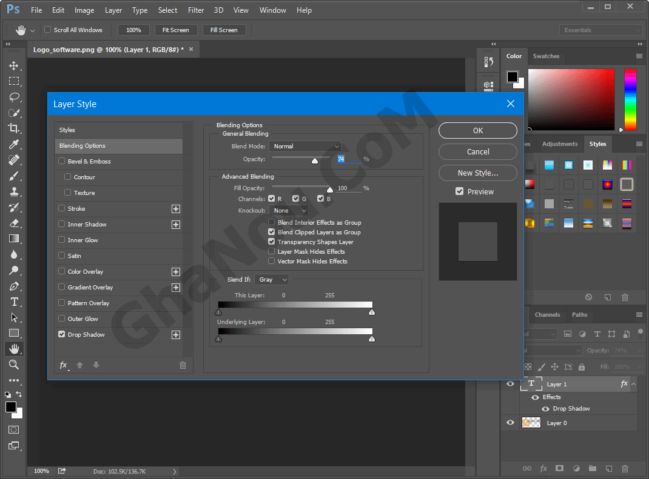Select the Brush tool

pos(14,176)
